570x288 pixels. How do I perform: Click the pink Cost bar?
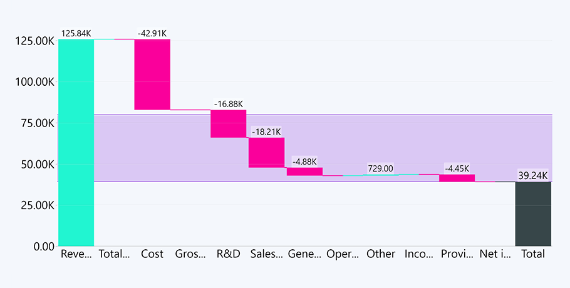(152, 75)
